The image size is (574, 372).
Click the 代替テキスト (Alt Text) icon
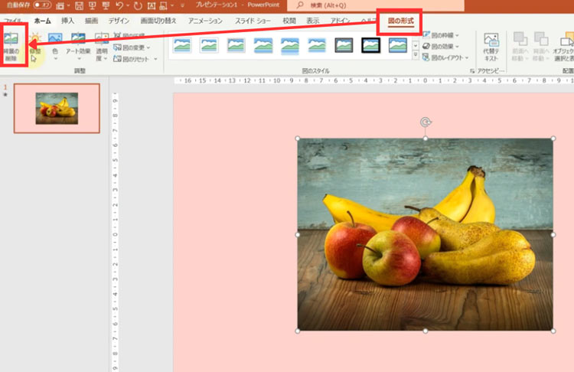click(x=491, y=46)
